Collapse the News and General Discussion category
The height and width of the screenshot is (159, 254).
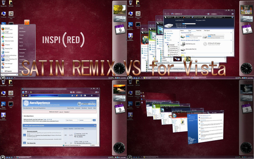tap(95, 126)
